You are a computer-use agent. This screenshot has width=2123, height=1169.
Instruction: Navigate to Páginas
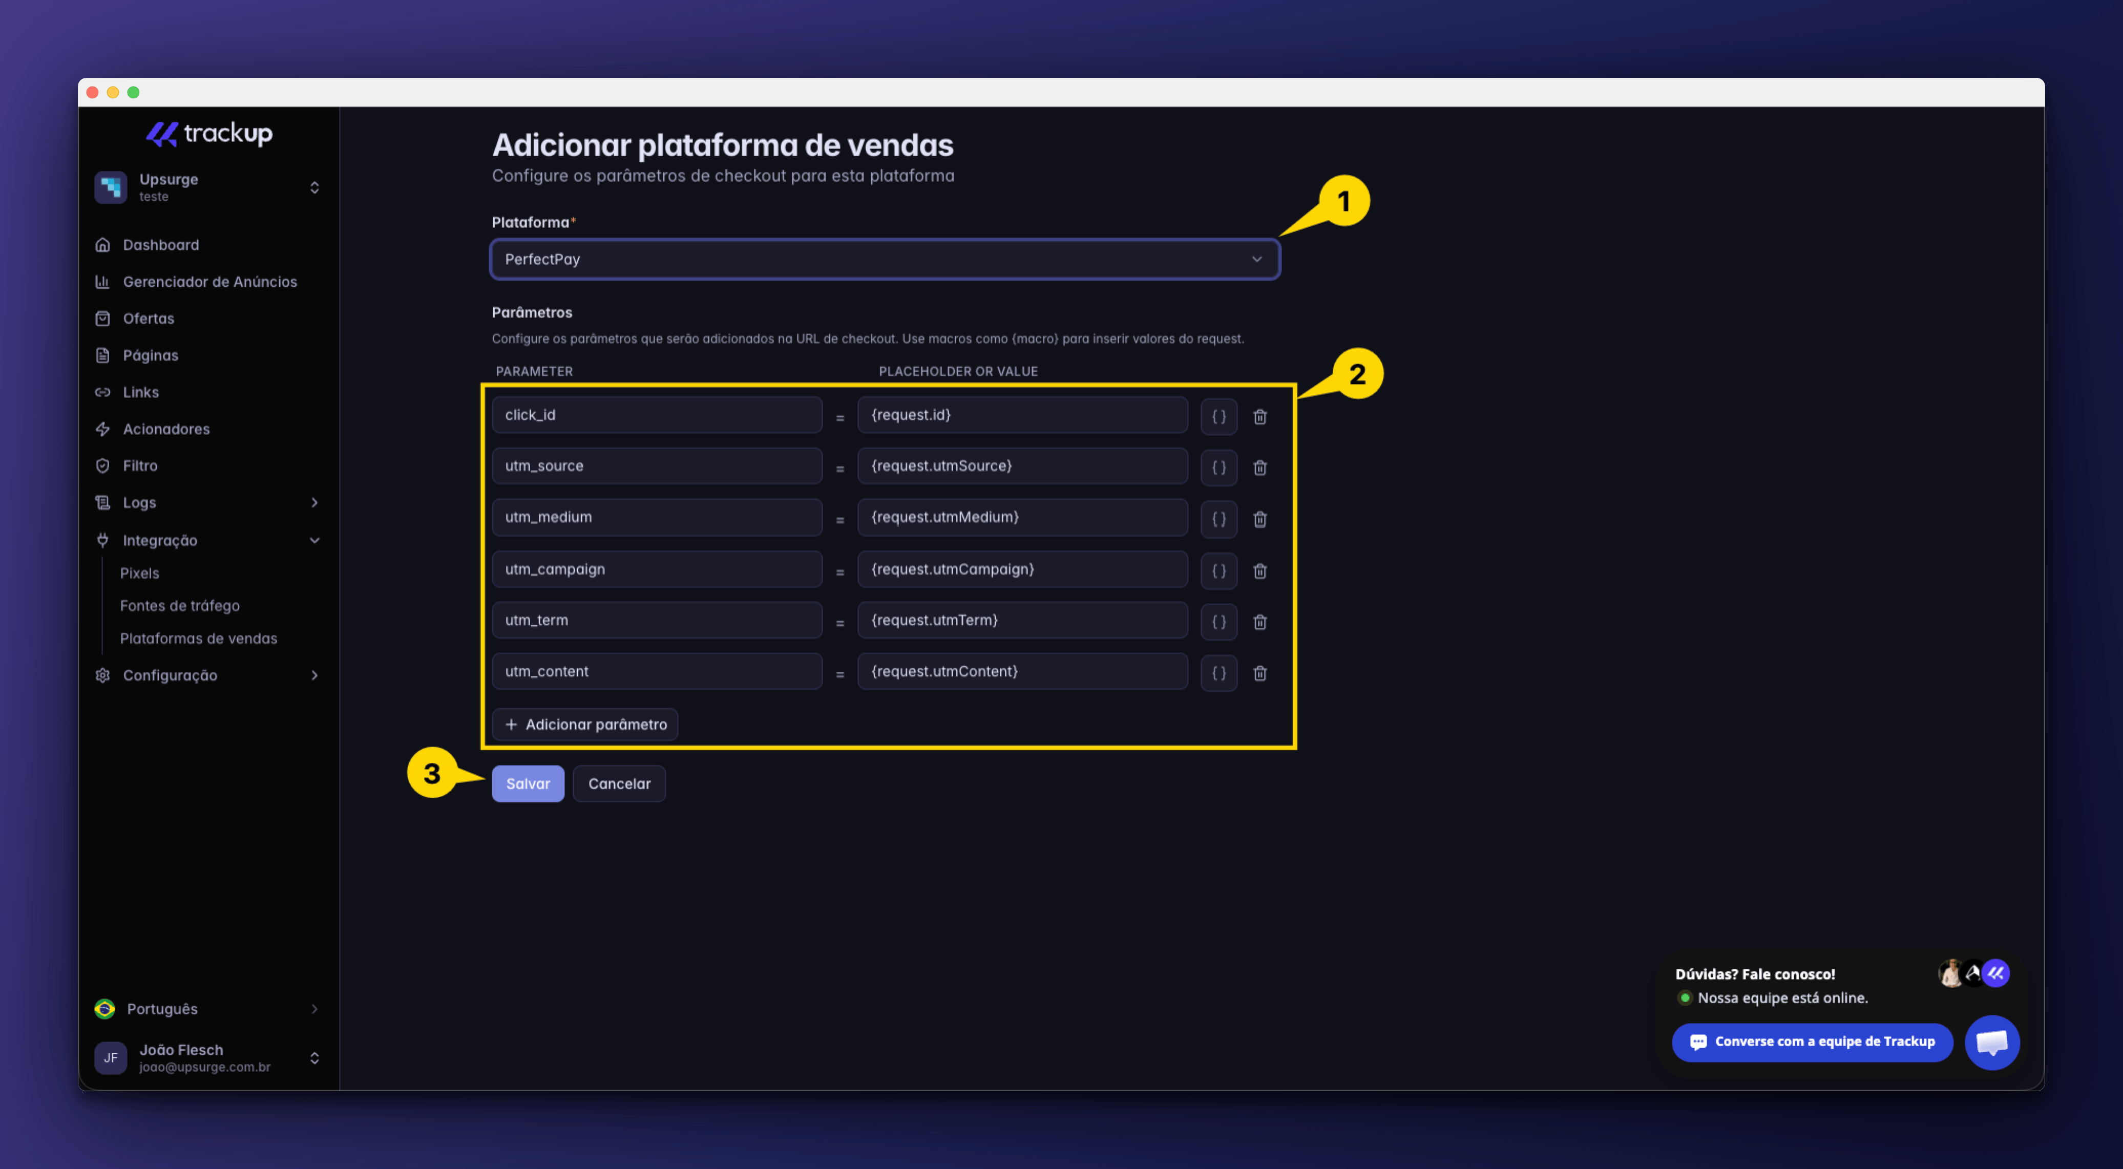(x=150, y=355)
